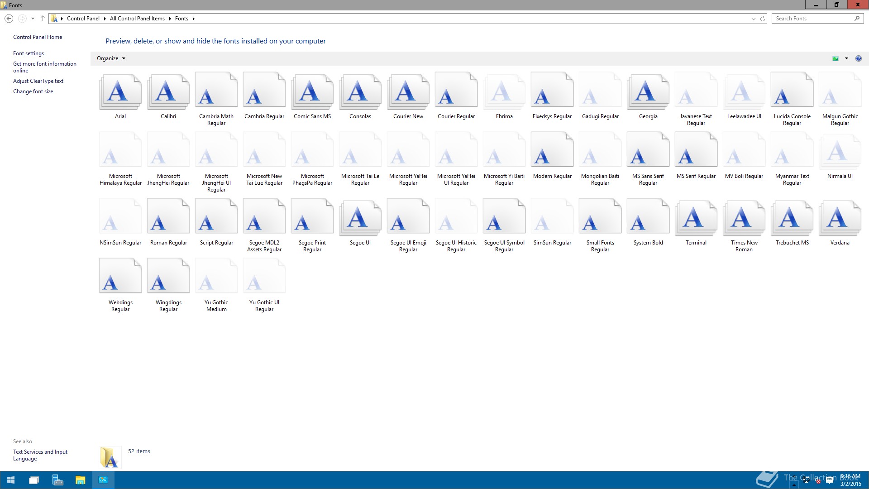This screenshot has width=869, height=489.
Task: Choose Trebuchet MS font family
Action: 792,218
